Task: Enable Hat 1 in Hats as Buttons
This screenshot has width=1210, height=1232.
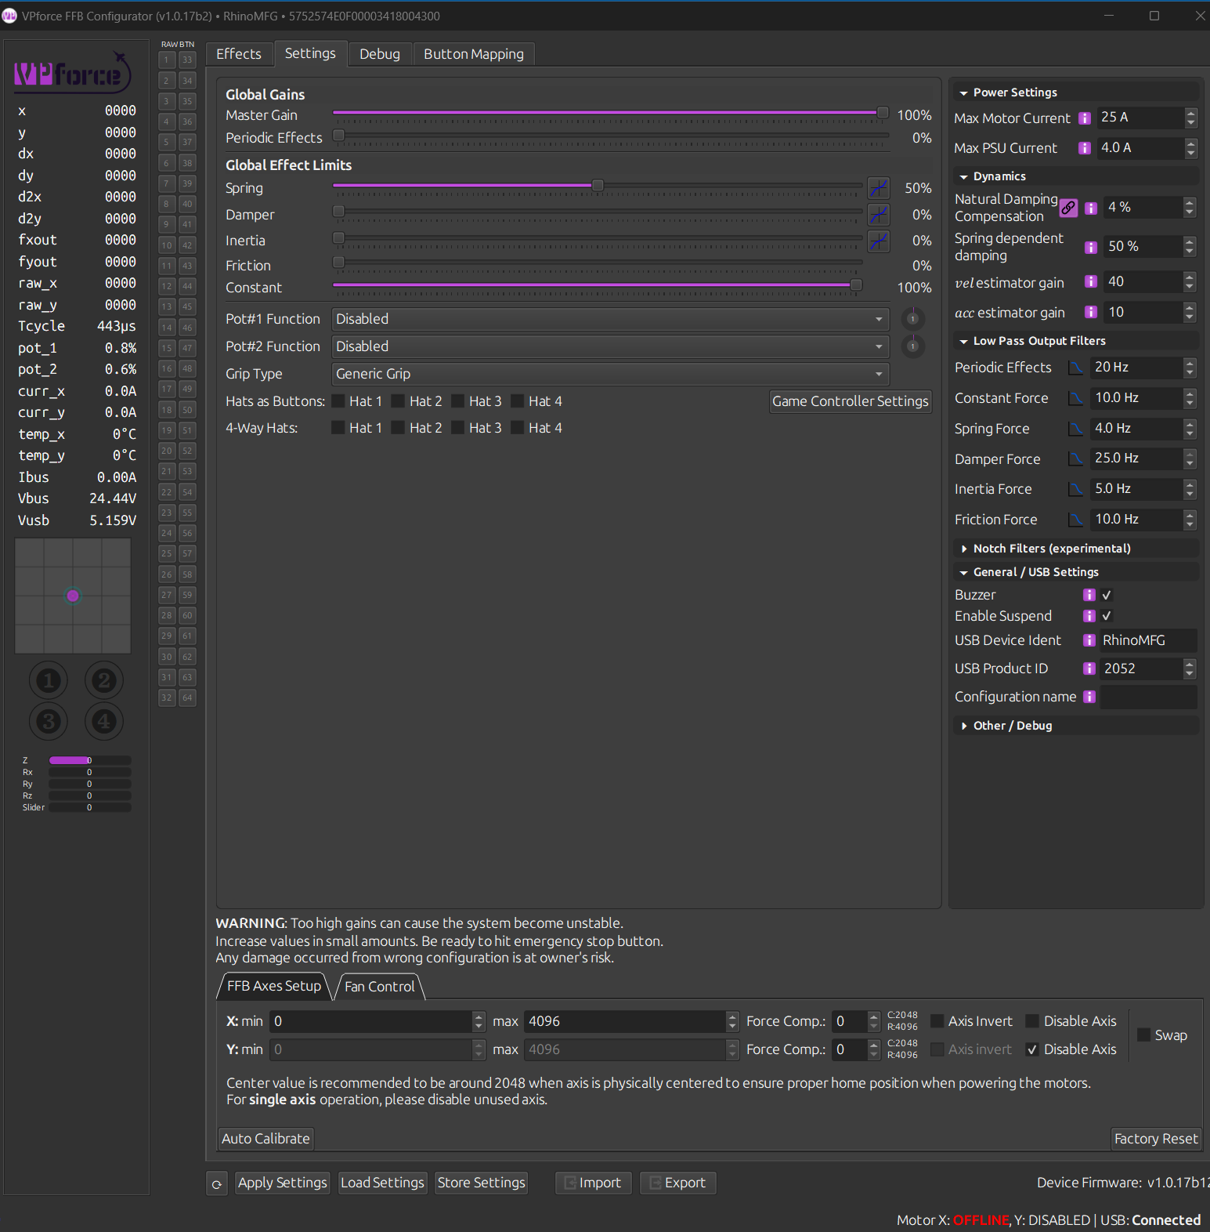Action: (x=338, y=401)
